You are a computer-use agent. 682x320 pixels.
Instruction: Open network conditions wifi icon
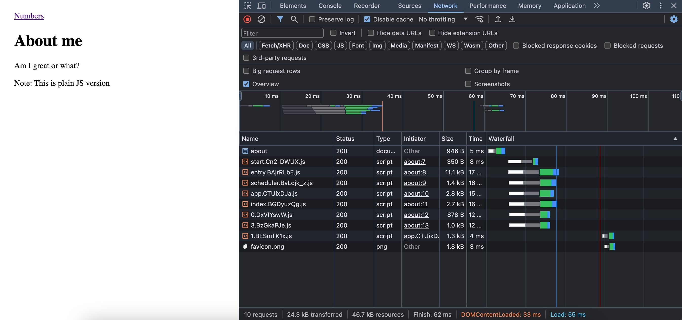(479, 19)
